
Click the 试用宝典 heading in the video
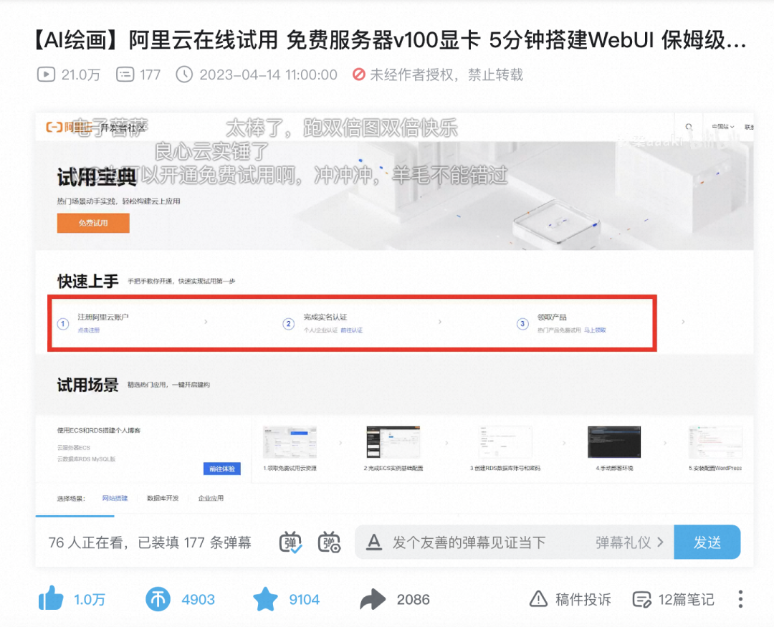coord(97,177)
